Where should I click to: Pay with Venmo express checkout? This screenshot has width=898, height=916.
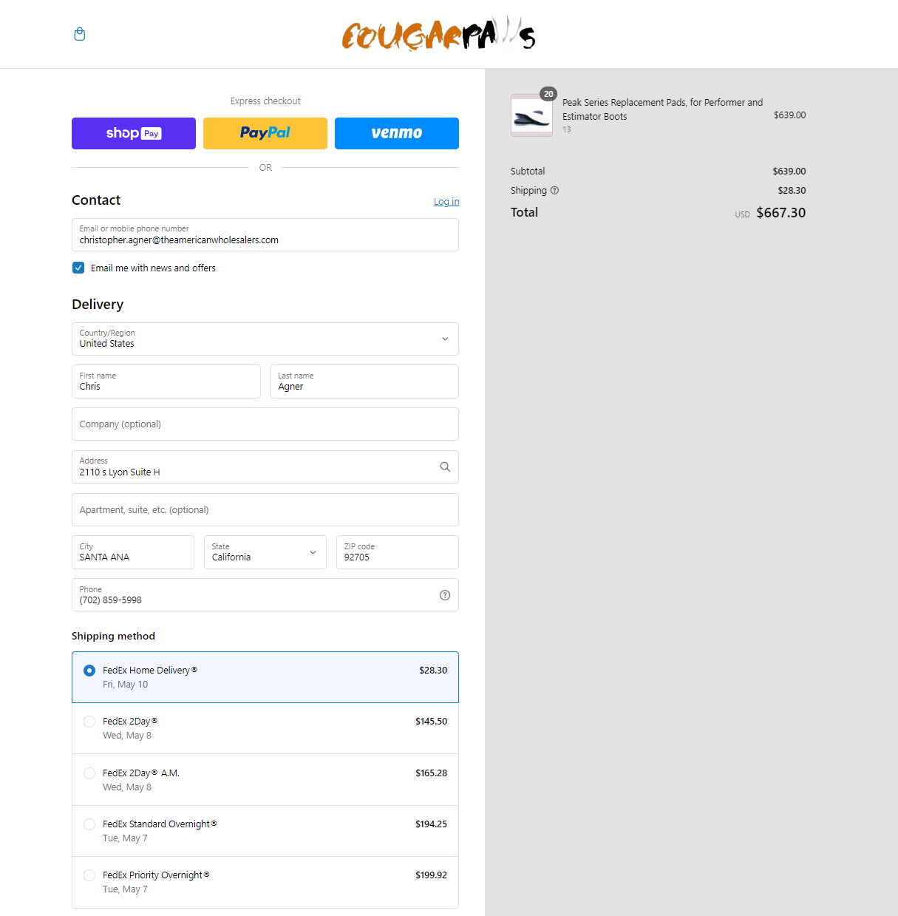pyautogui.click(x=397, y=133)
